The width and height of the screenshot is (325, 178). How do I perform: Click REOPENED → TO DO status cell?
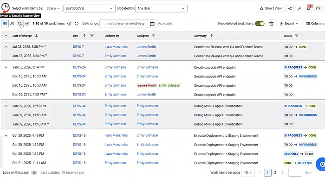click(299, 154)
